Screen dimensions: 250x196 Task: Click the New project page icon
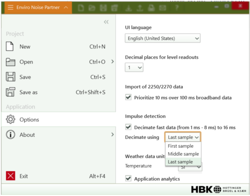tap(10, 47)
